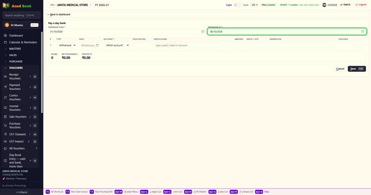This screenshot has width=371, height=195.
Task: Click Alt+A Help shortcut
Action: click(x=262, y=192)
